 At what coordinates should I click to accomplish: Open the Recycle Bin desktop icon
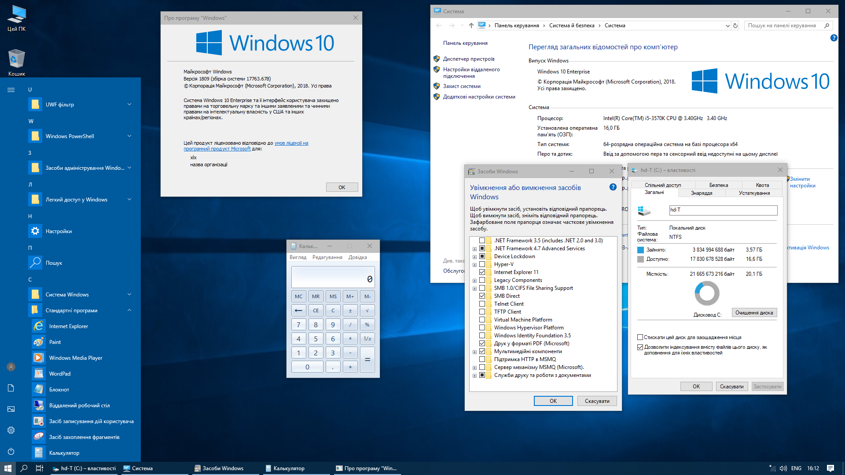point(17,62)
